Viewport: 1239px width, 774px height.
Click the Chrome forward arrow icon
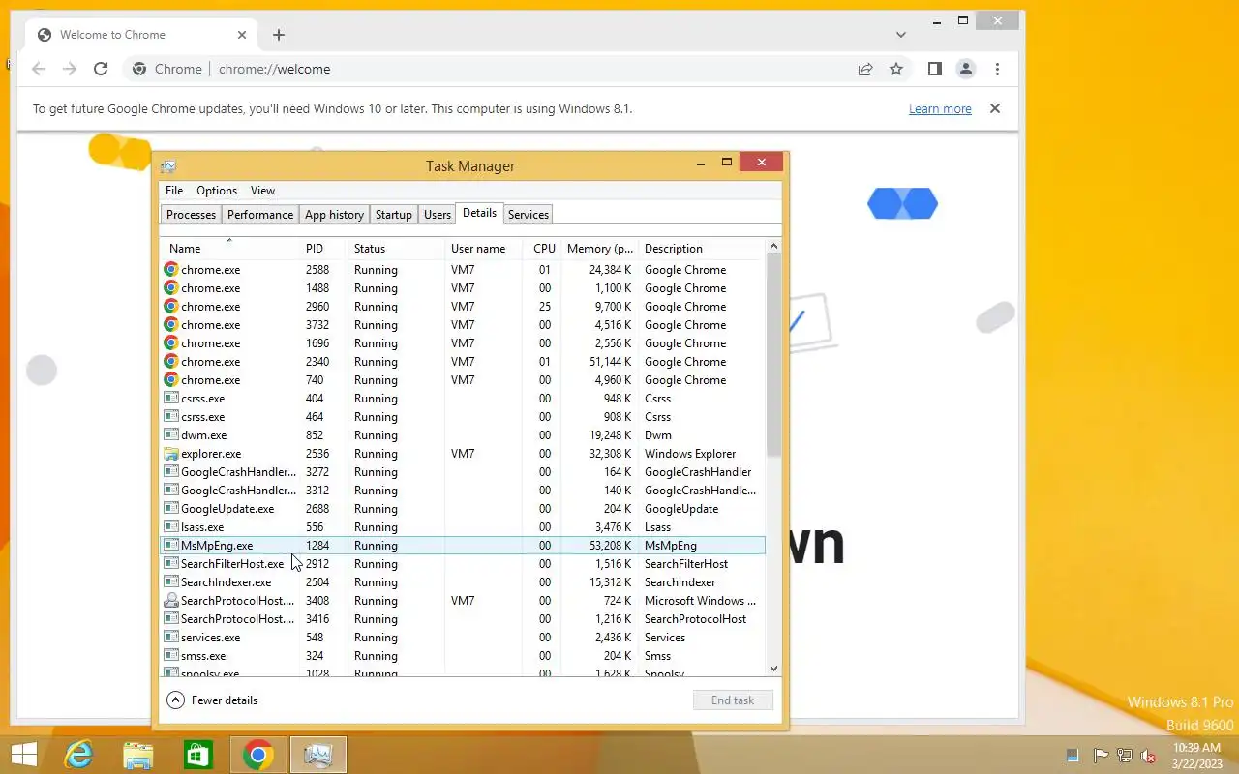tap(70, 69)
